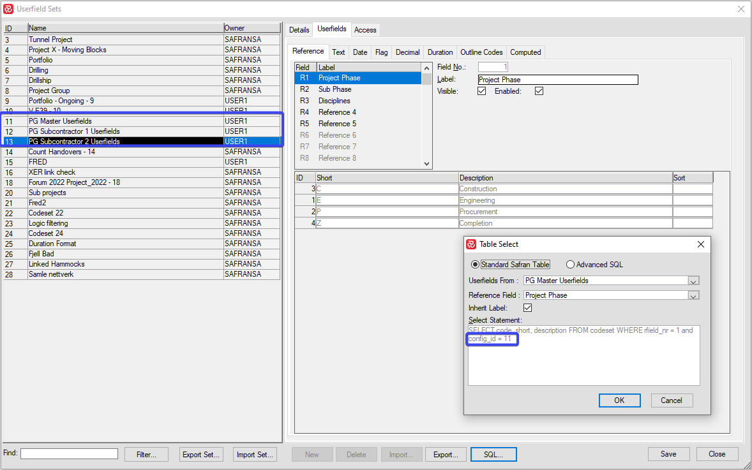Viewport: 752px width, 470px height.
Task: Click the Table Select dialog logo icon
Action: click(x=471, y=244)
